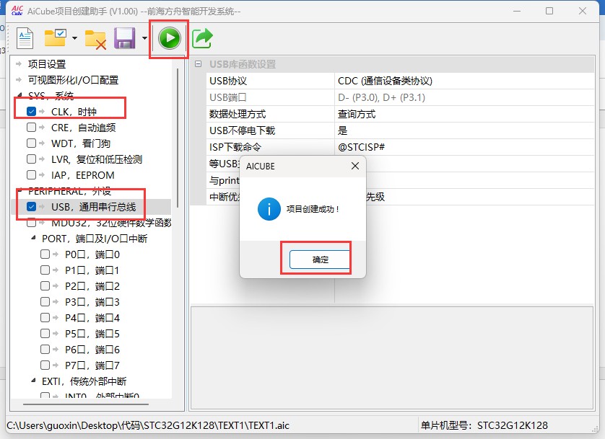
Task: Click 确定 in the AICUBE dialog
Action: (x=320, y=260)
